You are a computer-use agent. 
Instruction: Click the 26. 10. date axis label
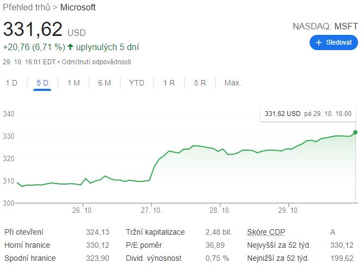coord(83,211)
